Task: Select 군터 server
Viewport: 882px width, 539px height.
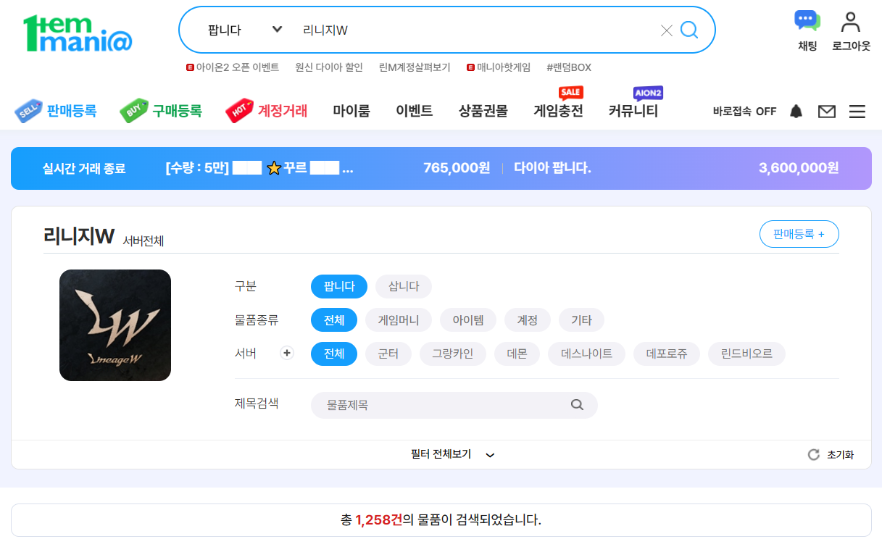Action: (388, 354)
